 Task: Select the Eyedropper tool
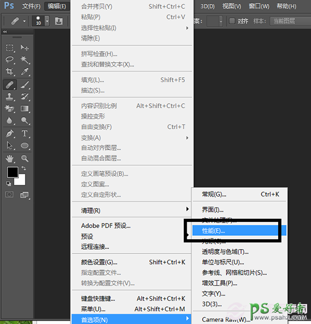coord(25,72)
